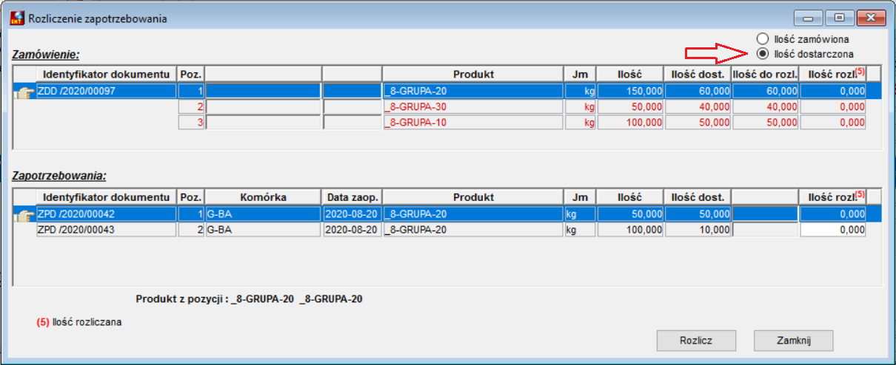This screenshot has width=896, height=365.
Task: Click the 40,000 'Ilość do rozl.' cell for _8-GRUPA-30
Action: (765, 106)
